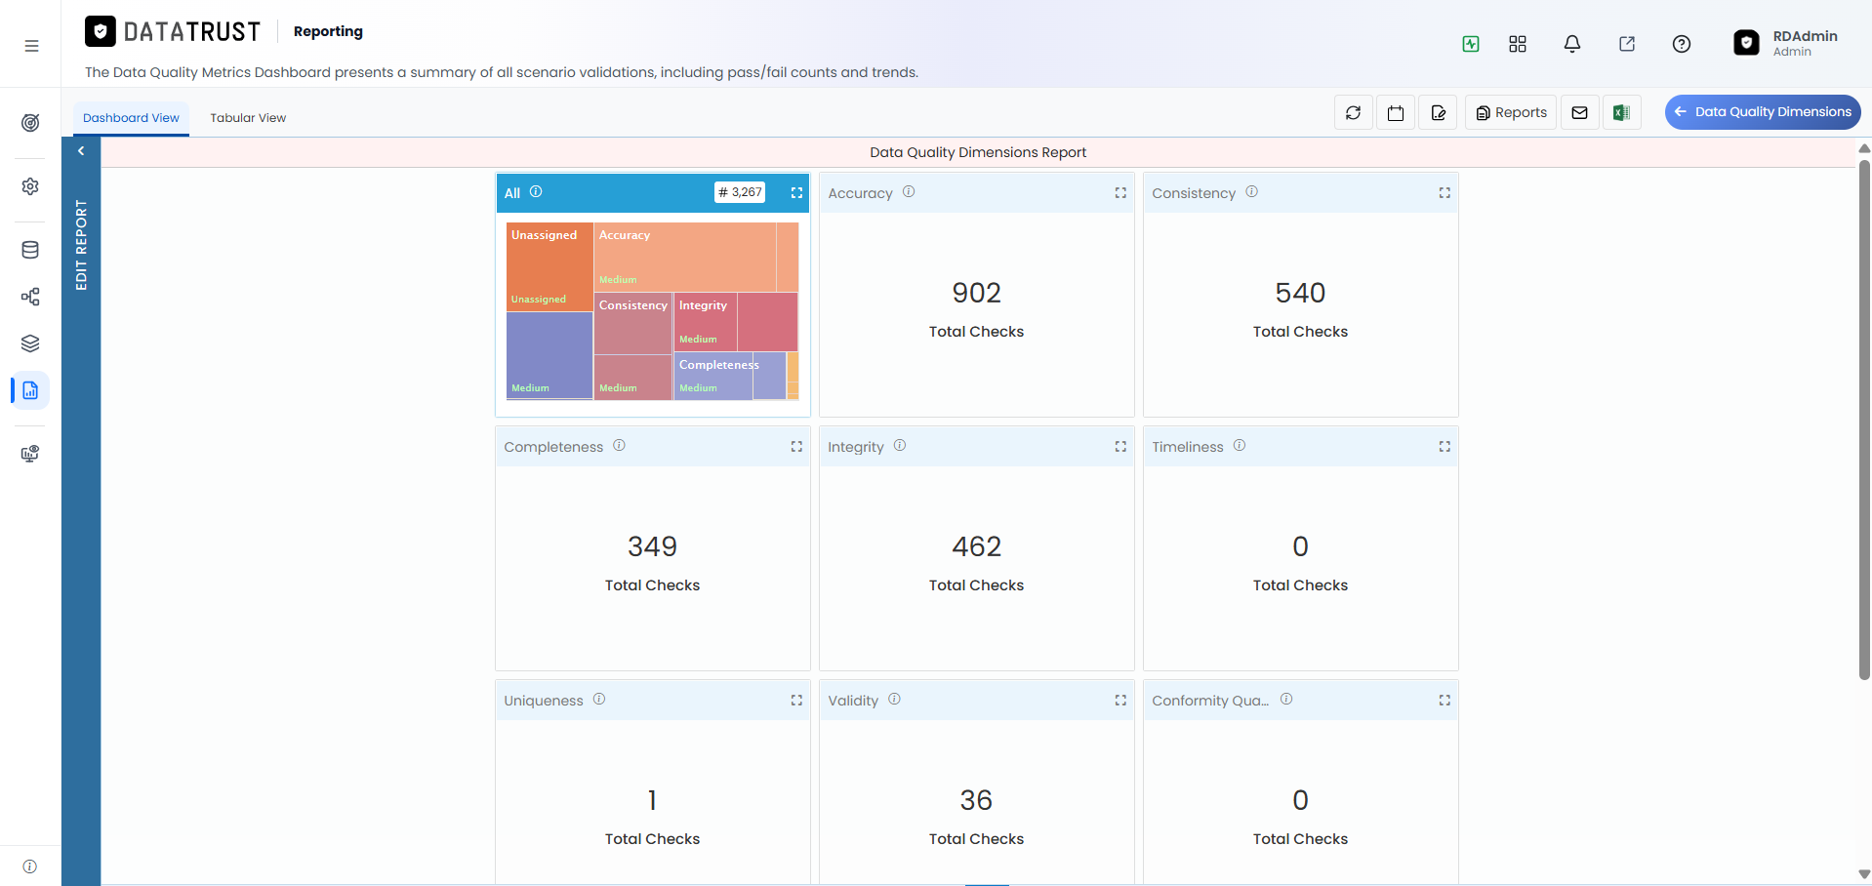Click the vertical scrollbar thumb
Image resolution: width=1872 pixels, height=886 pixels.
click(x=1864, y=420)
